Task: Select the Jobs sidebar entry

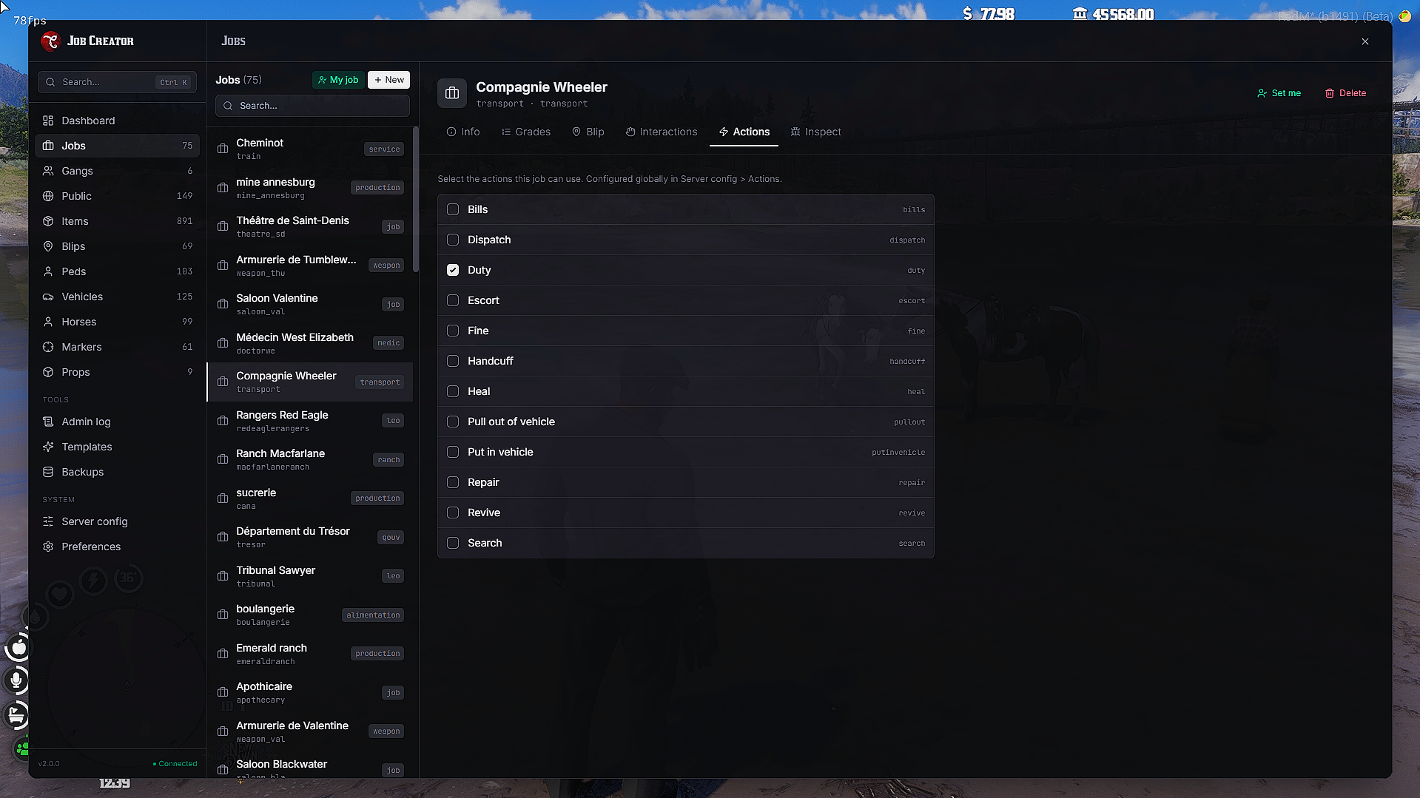Action: (117, 146)
